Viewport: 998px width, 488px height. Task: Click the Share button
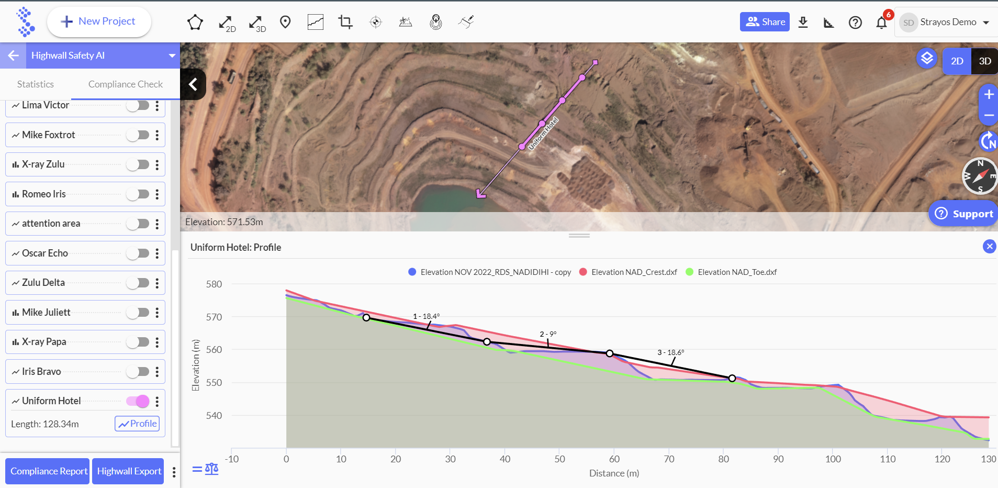764,22
